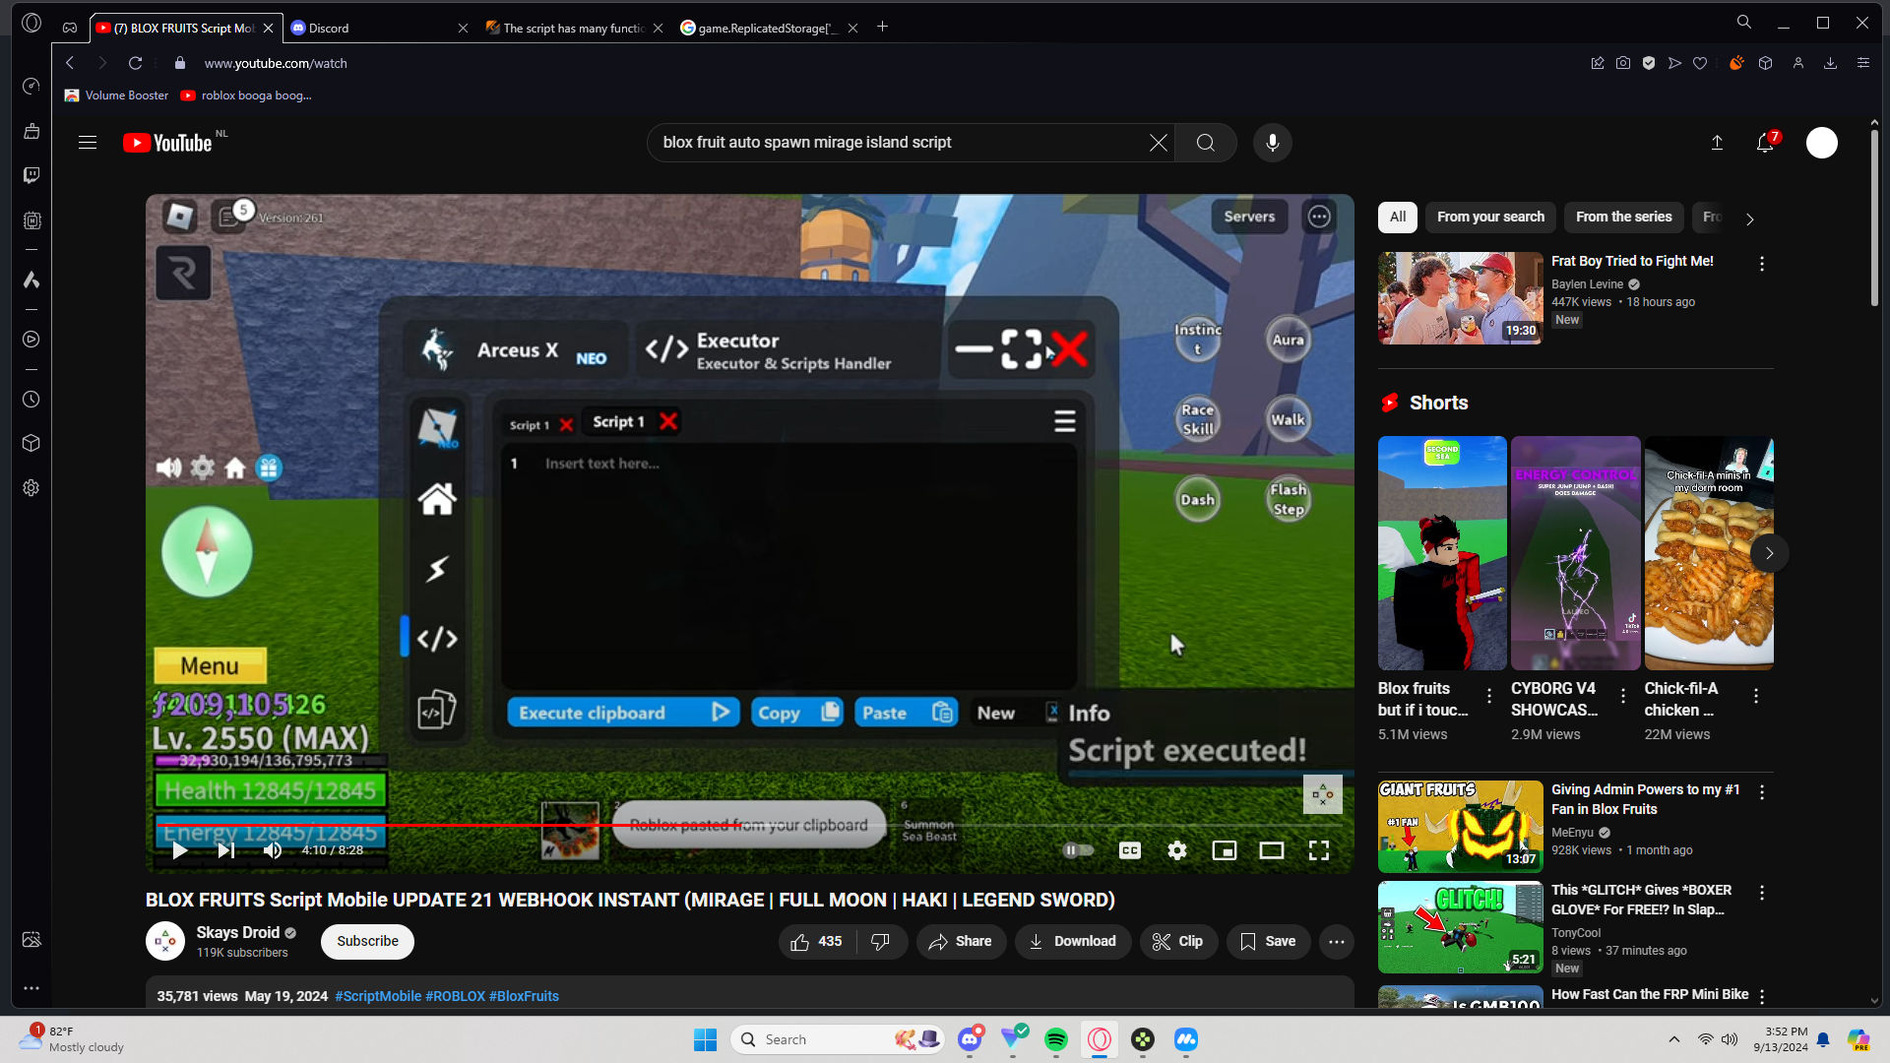The width and height of the screenshot is (1890, 1063).
Task: Open History clock icon in the Opera sidebar
Action: point(31,400)
